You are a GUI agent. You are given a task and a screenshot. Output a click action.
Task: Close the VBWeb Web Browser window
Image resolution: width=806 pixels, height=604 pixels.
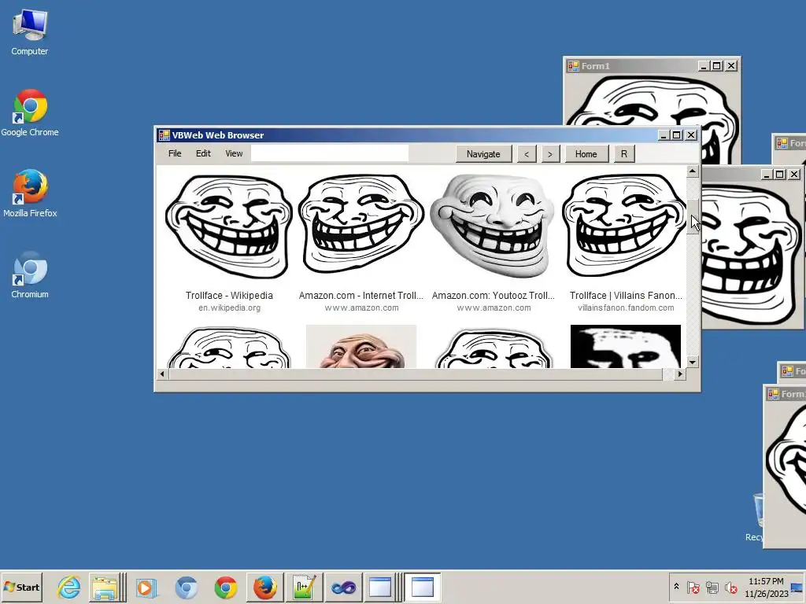pyautogui.click(x=691, y=135)
